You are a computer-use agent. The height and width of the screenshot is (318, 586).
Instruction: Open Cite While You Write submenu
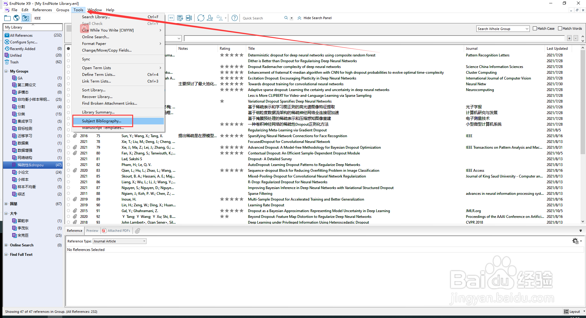coord(118,30)
